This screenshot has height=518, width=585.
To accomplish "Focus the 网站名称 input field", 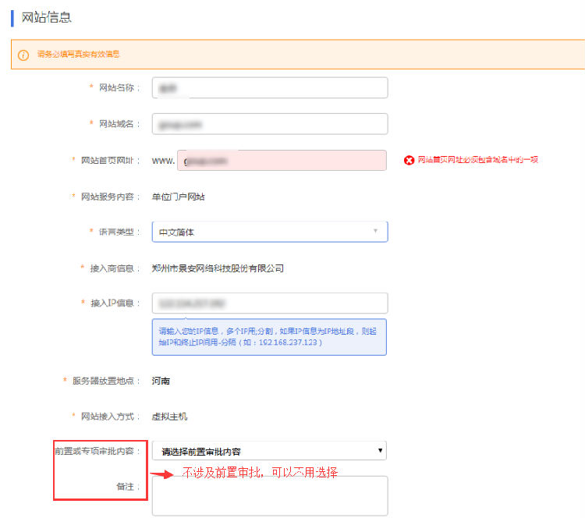I will coord(269,88).
